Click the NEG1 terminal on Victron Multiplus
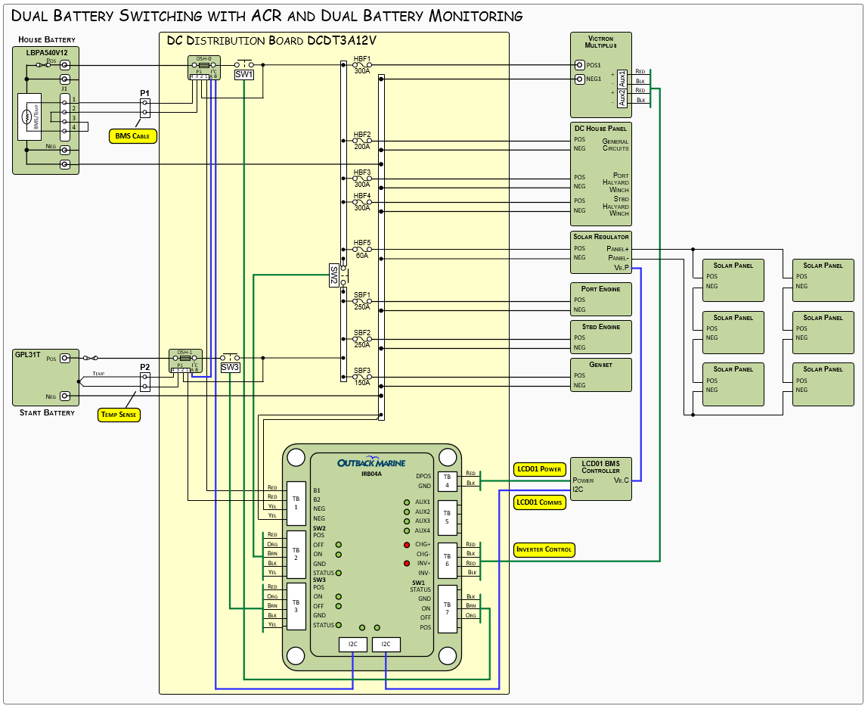The width and height of the screenshot is (868, 709). [x=580, y=79]
